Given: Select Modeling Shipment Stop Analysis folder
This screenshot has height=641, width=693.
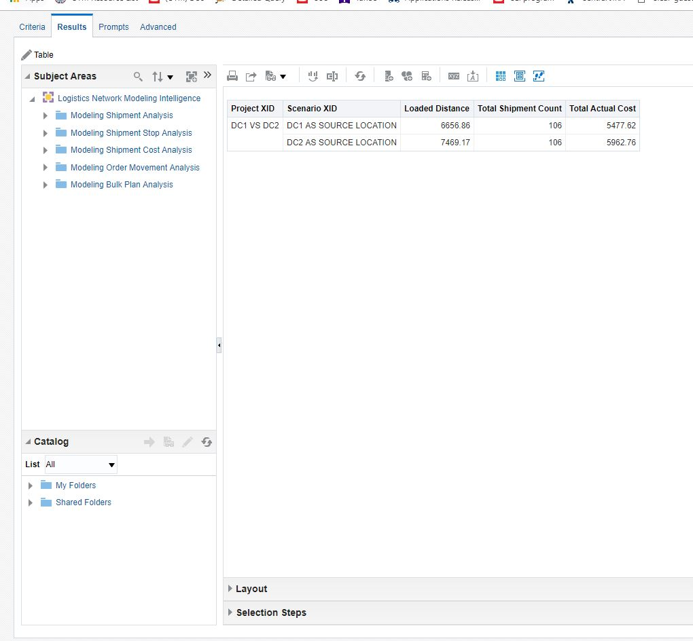Looking at the screenshot, I should (x=131, y=133).
